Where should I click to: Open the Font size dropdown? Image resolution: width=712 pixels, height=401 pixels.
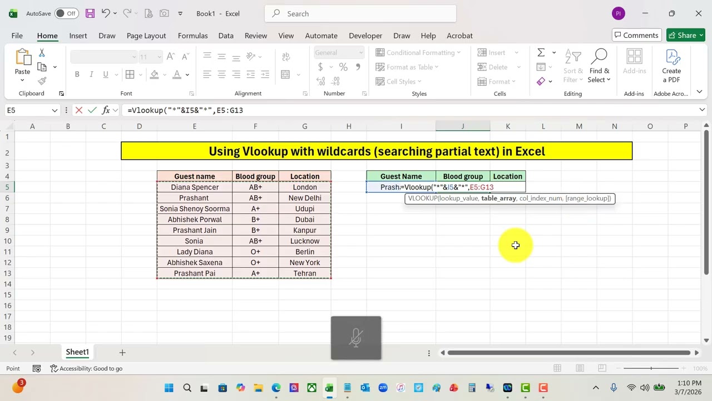[x=159, y=57]
